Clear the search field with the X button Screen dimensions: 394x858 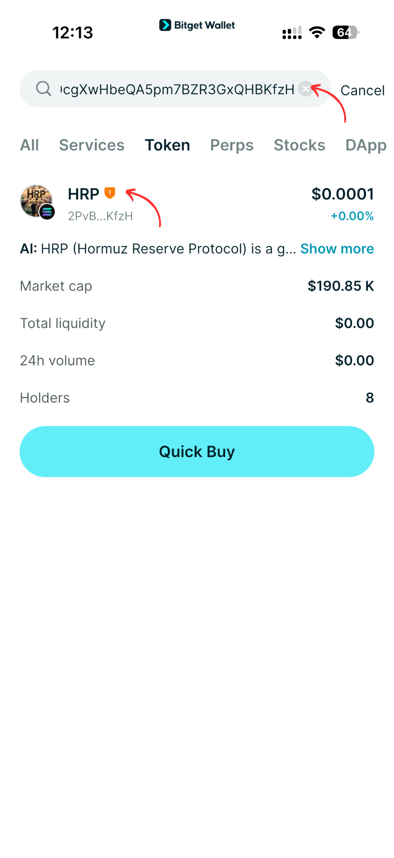coord(306,88)
